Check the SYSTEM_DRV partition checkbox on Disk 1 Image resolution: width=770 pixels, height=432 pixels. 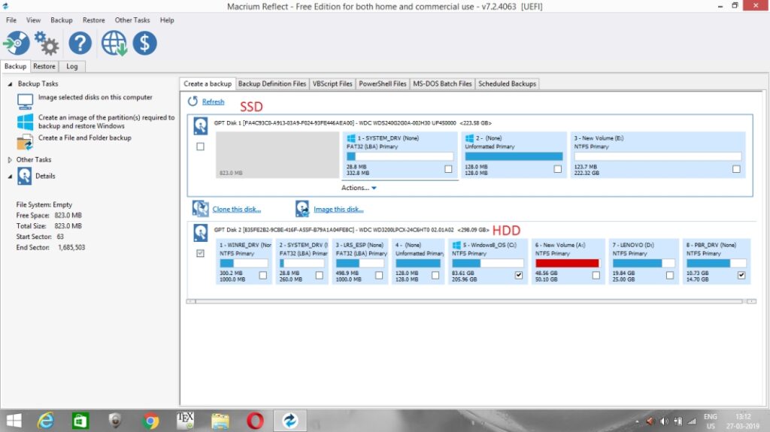pyautogui.click(x=448, y=169)
